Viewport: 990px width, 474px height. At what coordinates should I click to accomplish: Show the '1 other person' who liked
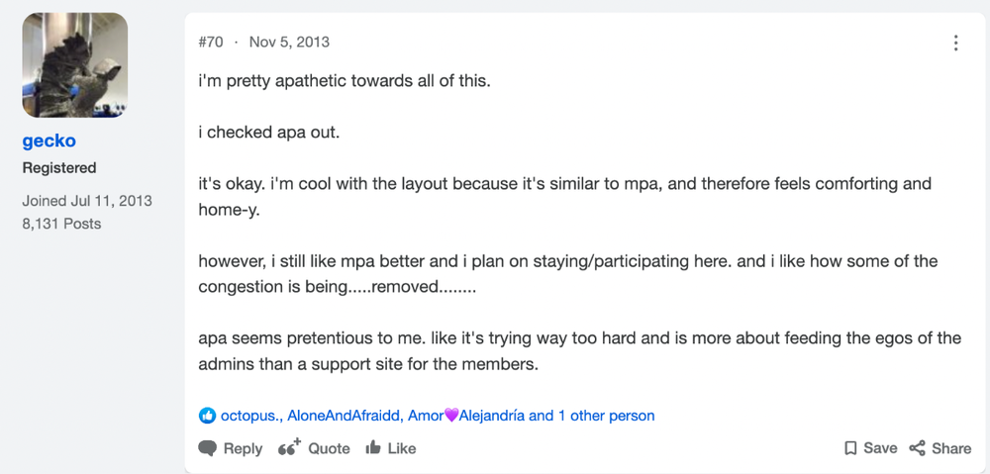(606, 416)
